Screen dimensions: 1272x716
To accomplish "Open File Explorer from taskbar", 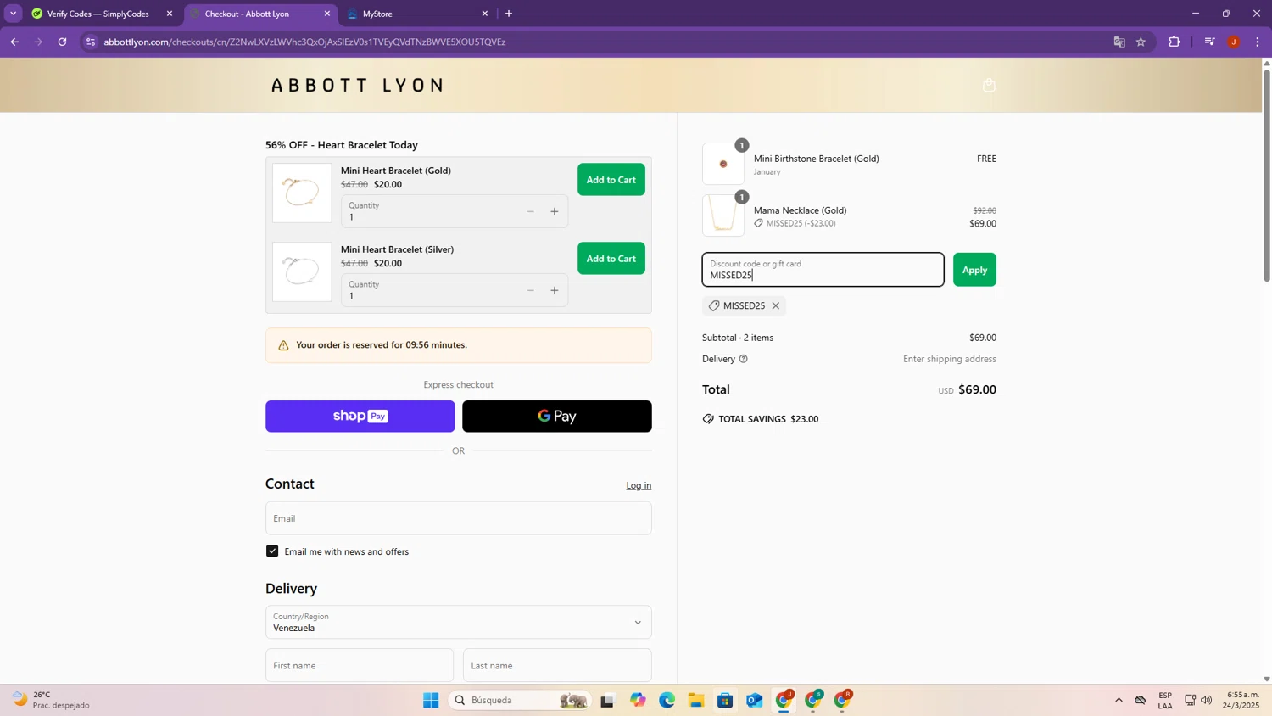I will click(x=696, y=700).
